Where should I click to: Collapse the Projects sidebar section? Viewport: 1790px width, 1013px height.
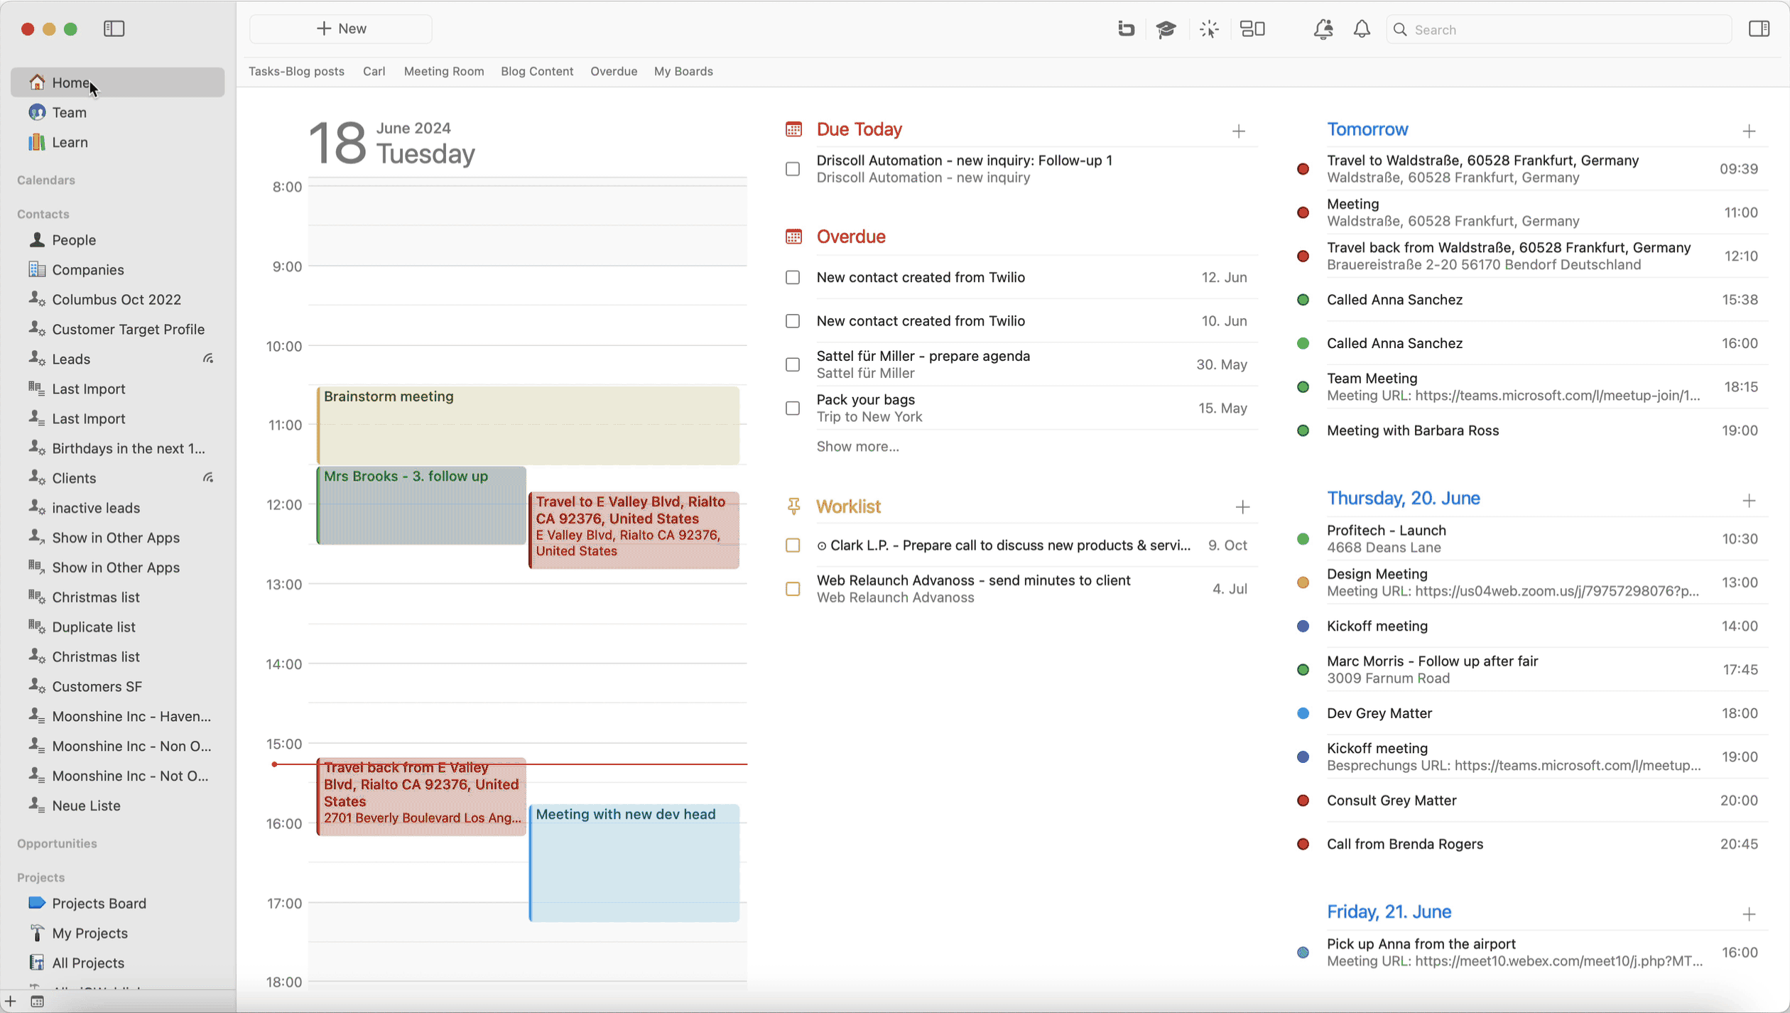41,878
